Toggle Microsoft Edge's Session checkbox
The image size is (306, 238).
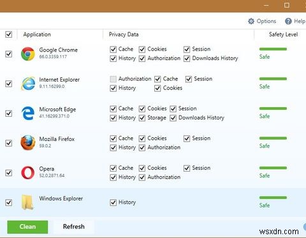click(x=173, y=109)
